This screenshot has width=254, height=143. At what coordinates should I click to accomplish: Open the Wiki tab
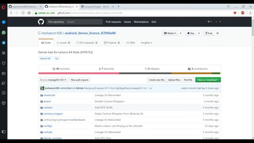click(131, 43)
